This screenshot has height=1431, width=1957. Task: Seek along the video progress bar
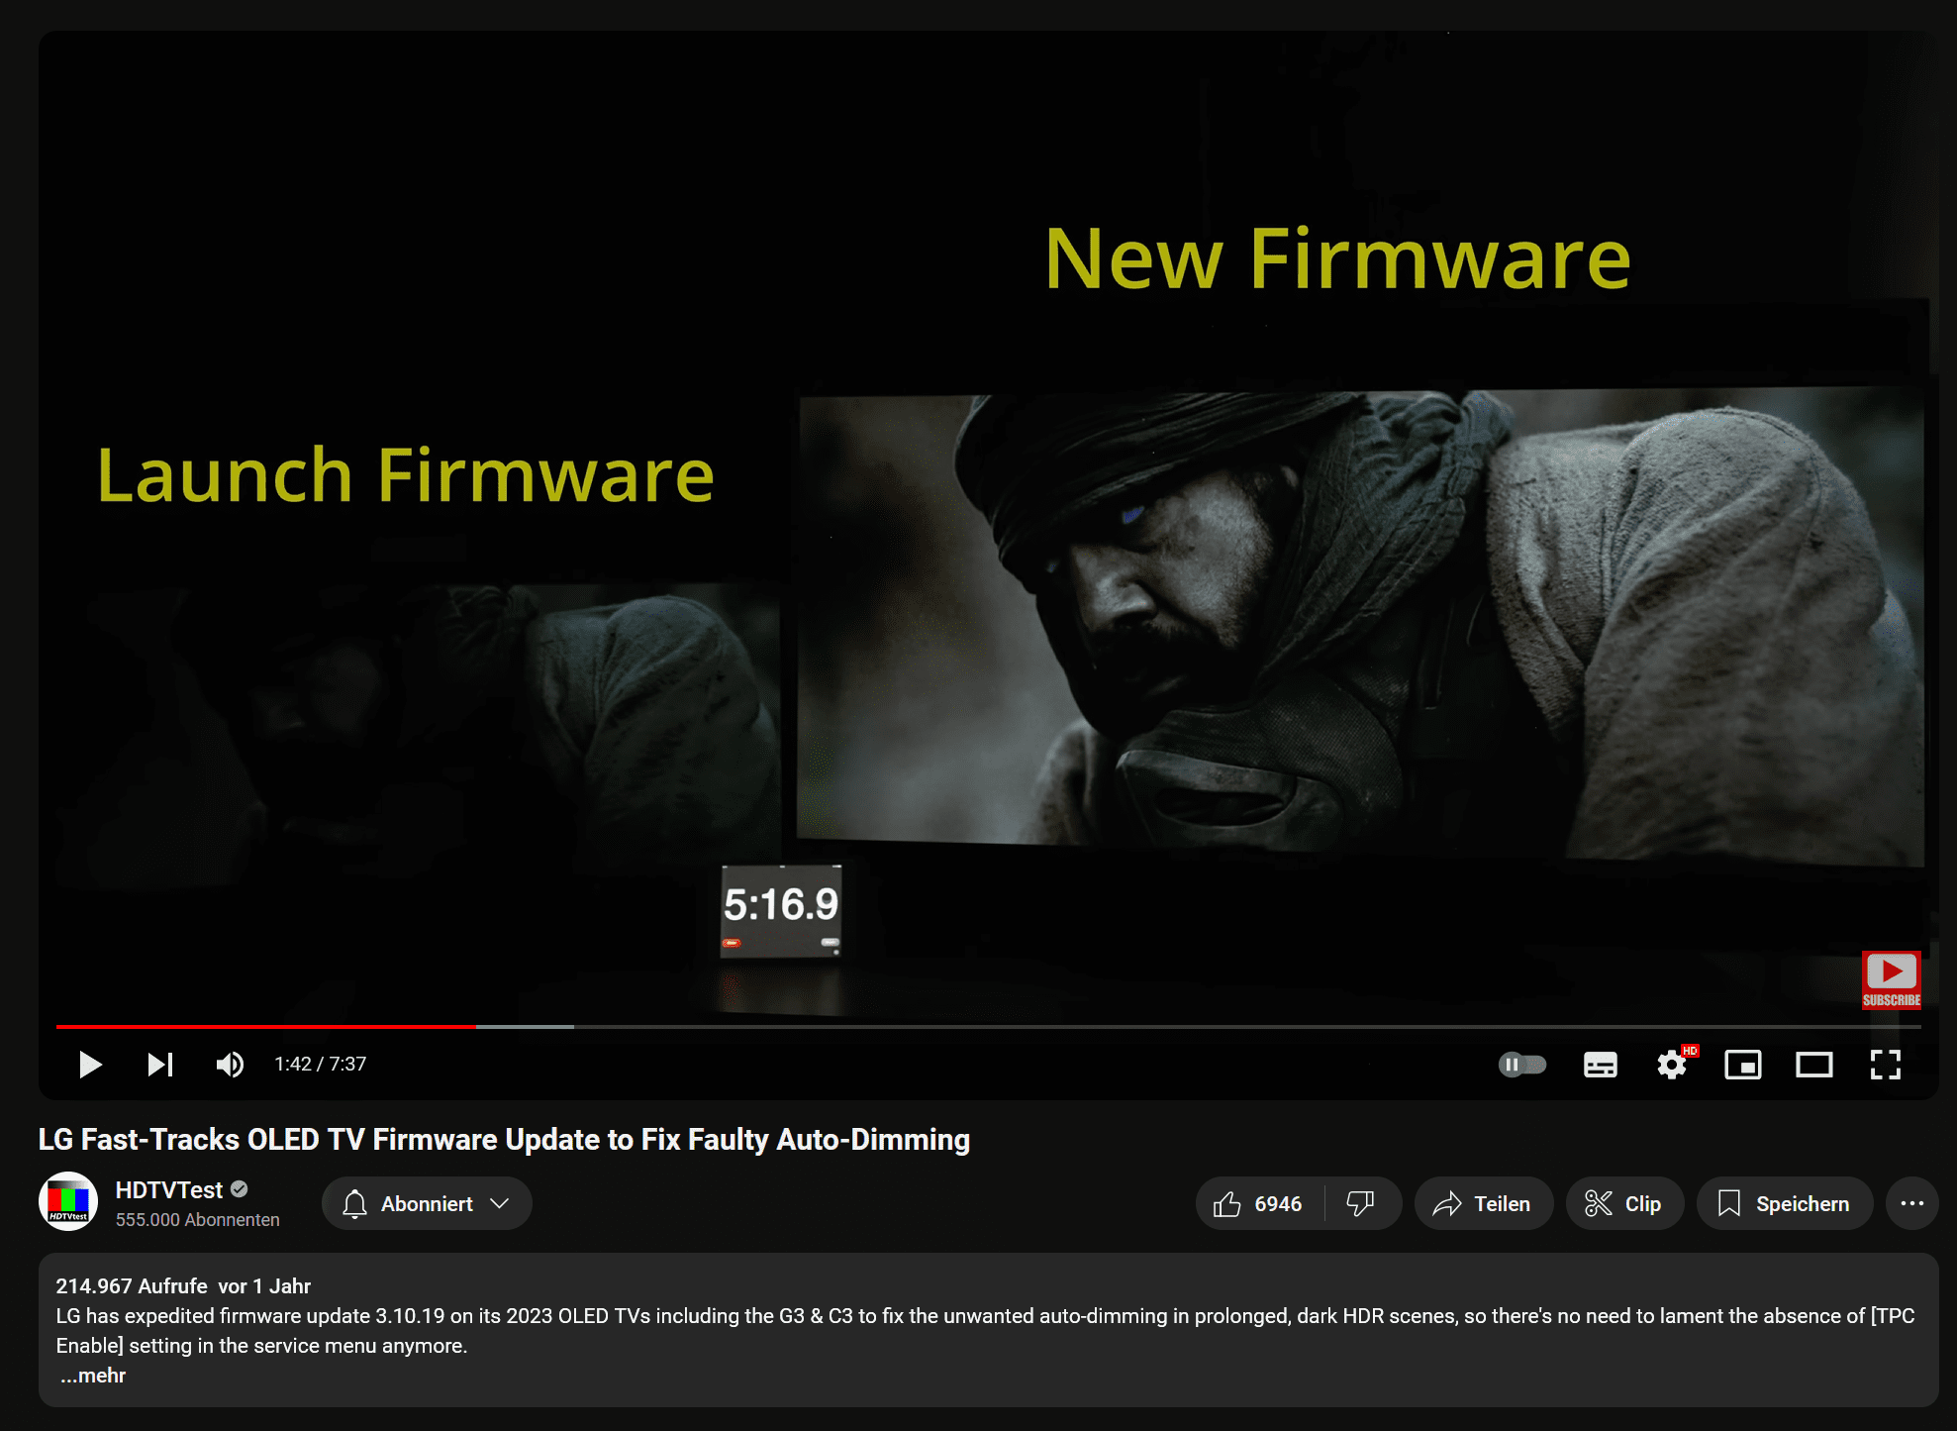click(x=988, y=1027)
